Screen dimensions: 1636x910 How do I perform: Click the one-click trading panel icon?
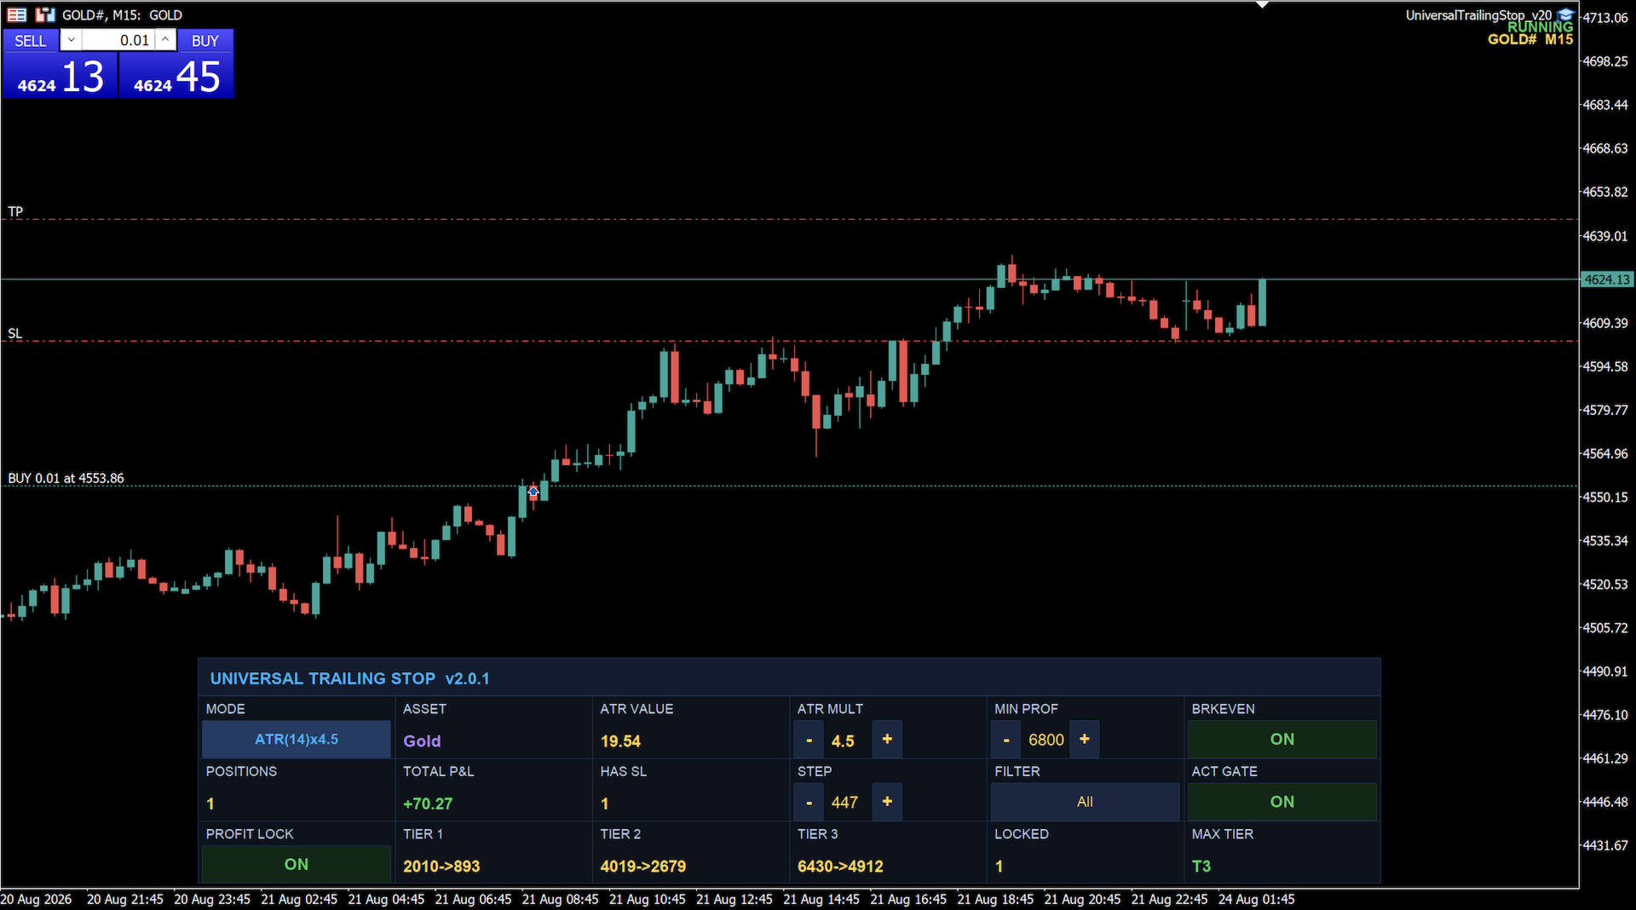17,14
